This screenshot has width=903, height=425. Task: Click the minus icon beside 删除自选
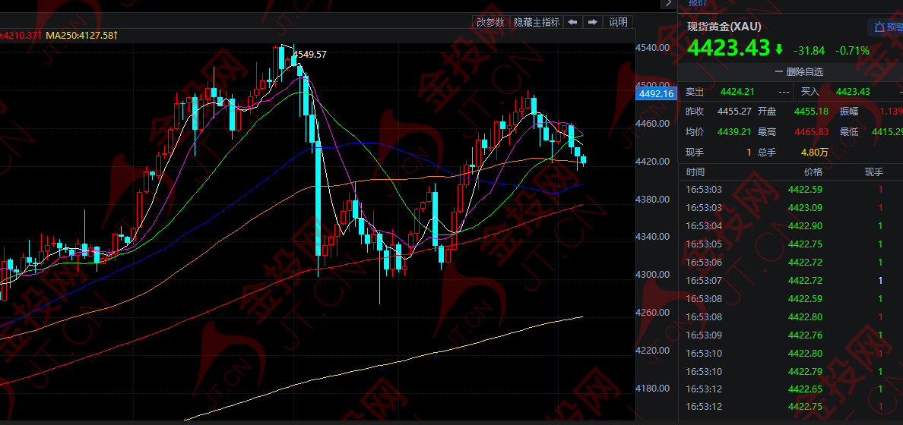coord(778,71)
